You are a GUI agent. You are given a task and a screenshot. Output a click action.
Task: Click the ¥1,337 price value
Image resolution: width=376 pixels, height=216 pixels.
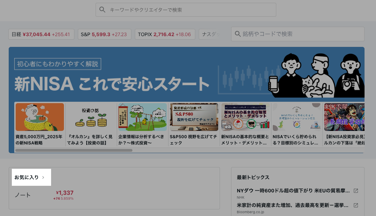pos(65,193)
